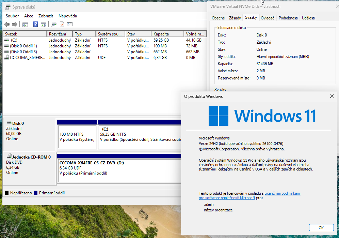Open Help via the blue question mark icon
The image size is (339, 238).
[35, 24]
